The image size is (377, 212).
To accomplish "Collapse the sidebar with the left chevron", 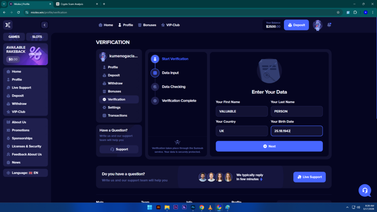I will point(45,25).
